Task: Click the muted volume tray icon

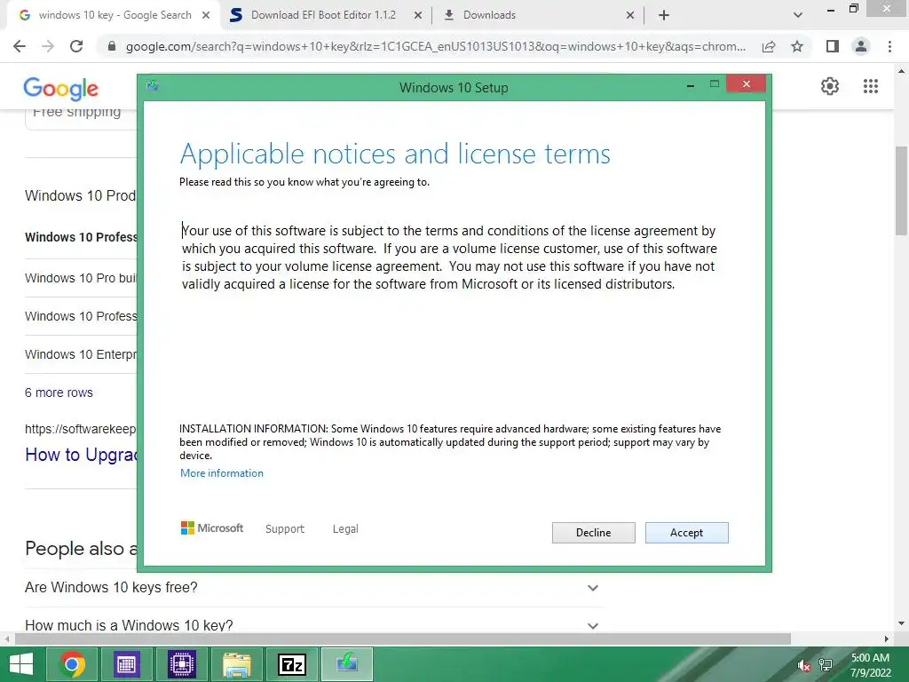Action: click(x=803, y=665)
